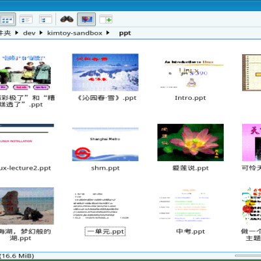Switch to details tree view mode
261x261 pixels.
pyautogui.click(x=46, y=20)
